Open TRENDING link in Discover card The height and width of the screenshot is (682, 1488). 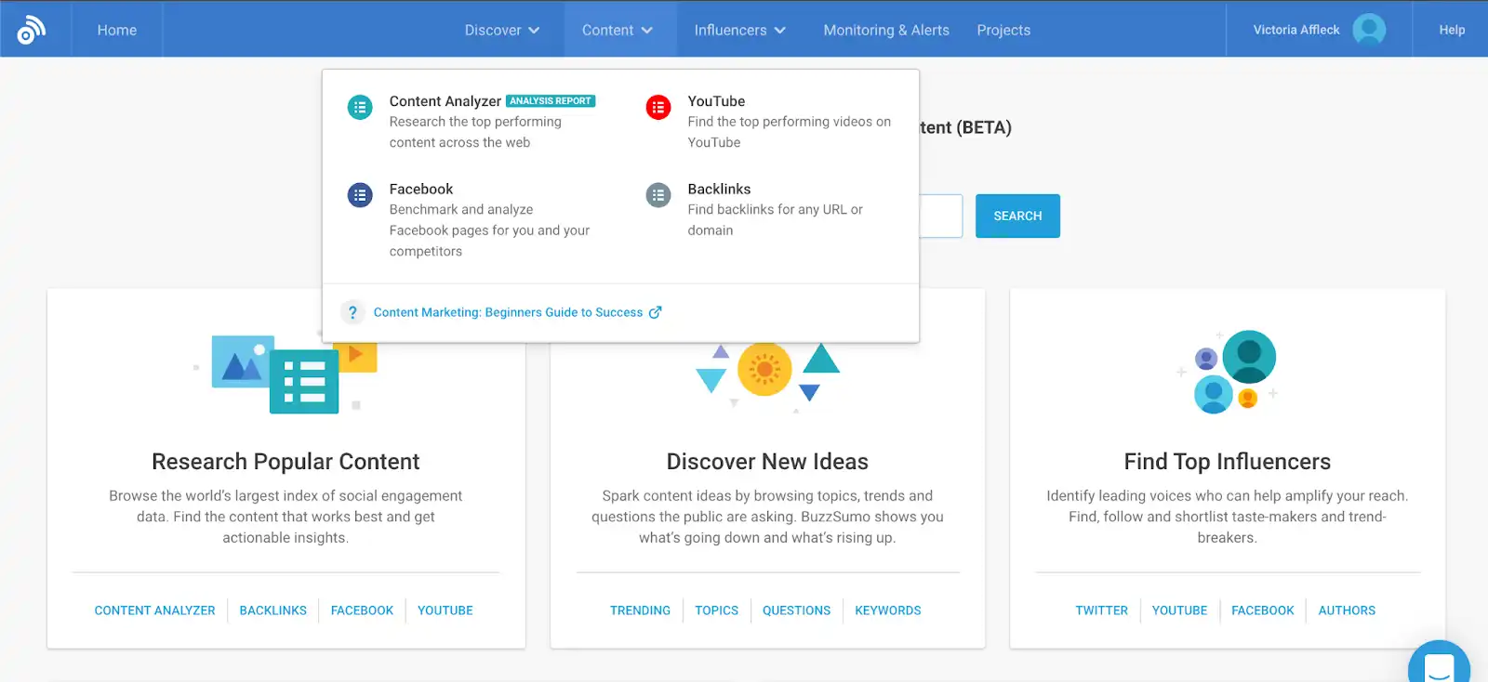point(640,610)
